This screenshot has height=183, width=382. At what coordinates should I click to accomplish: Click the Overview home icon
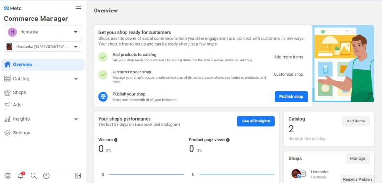tap(7, 65)
